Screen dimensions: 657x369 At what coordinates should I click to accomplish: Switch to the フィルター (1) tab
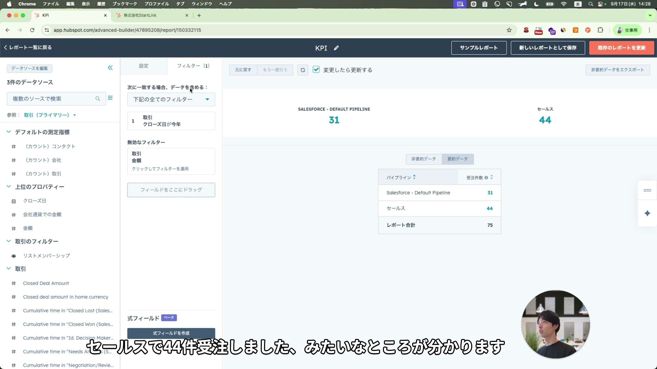(x=193, y=66)
